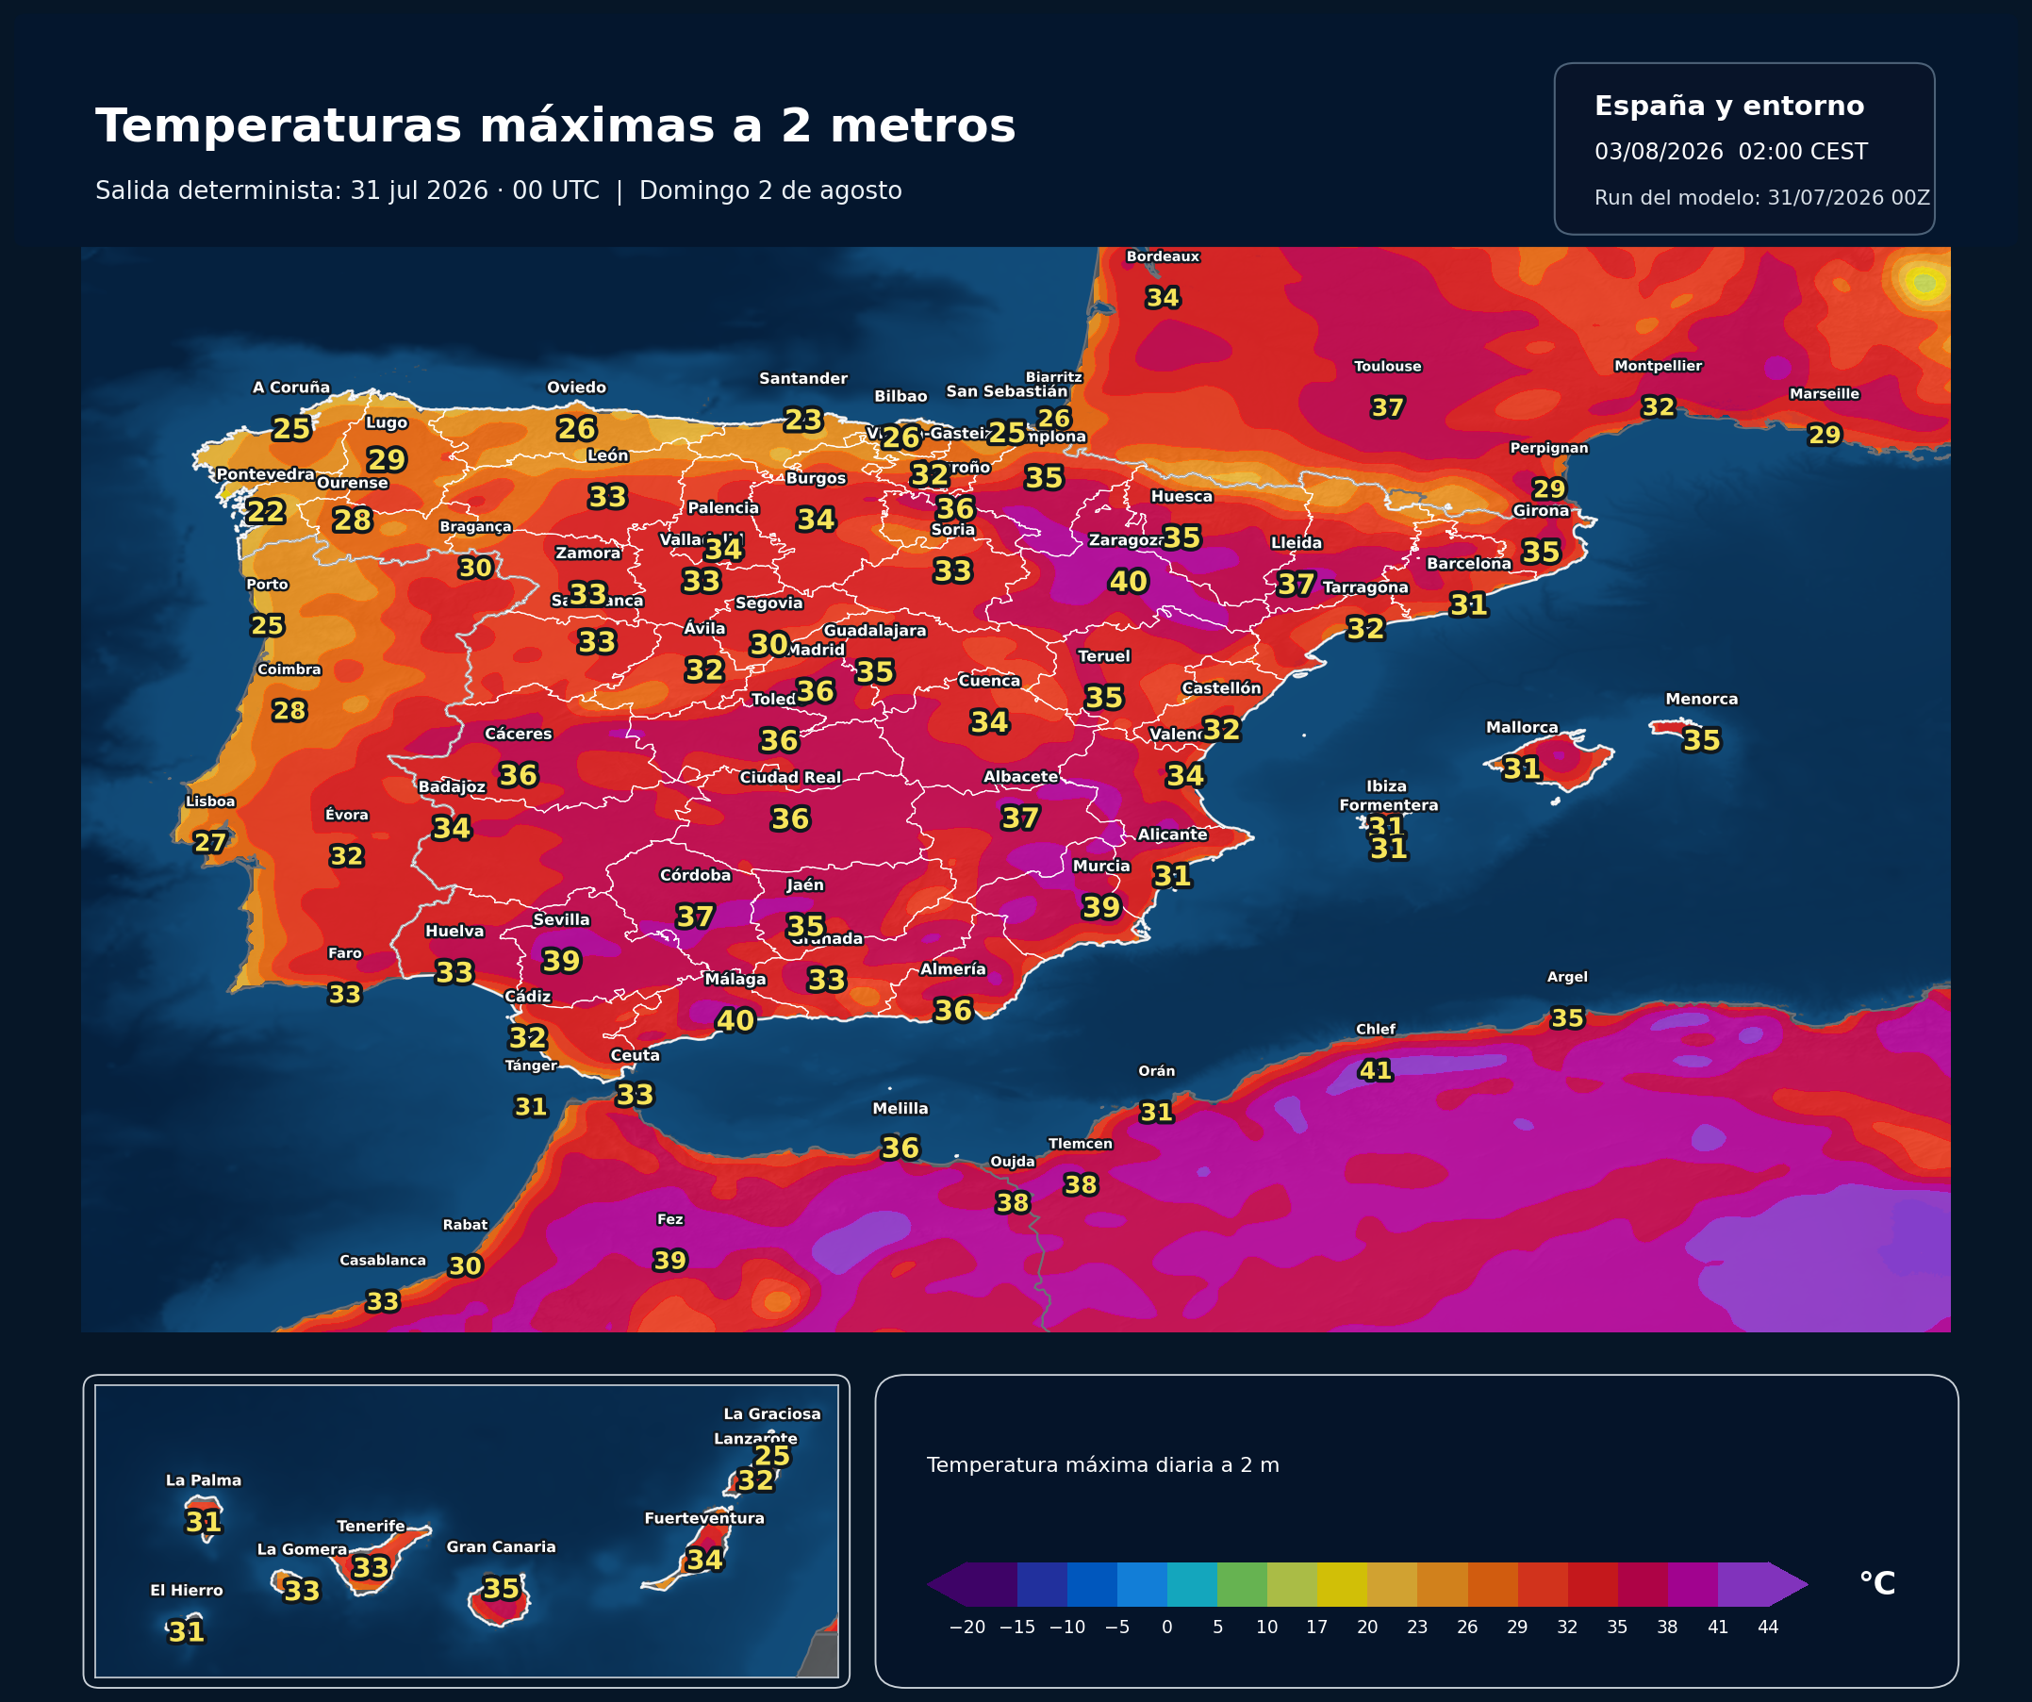
Task: Click the 'Ciudad Real' city label
Action: click(790, 778)
